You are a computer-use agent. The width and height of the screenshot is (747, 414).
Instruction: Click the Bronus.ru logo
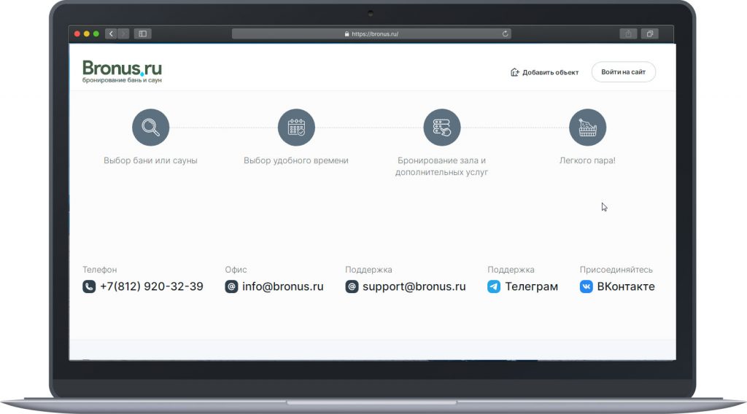click(x=122, y=71)
